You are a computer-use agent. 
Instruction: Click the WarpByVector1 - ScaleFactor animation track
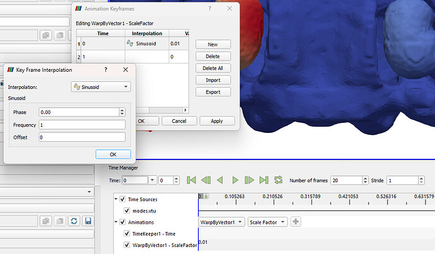[x=316, y=245]
